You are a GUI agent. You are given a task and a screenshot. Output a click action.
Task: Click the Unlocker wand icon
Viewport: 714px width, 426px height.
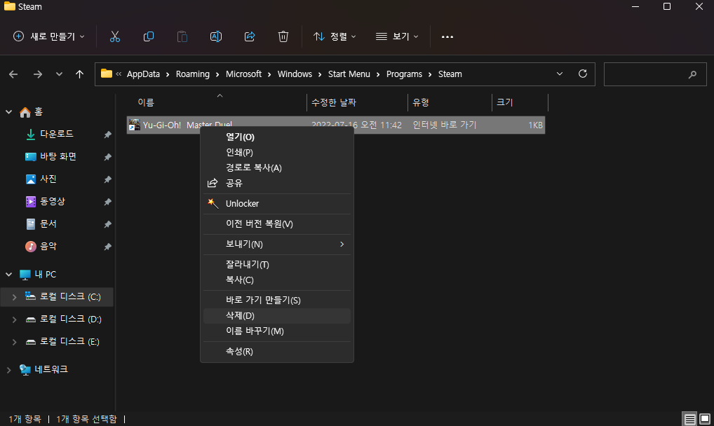click(x=213, y=203)
